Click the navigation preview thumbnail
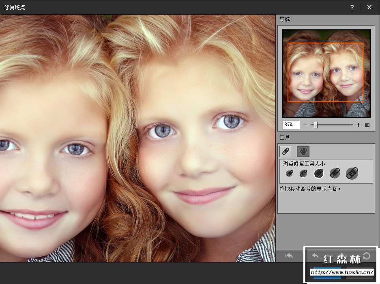 pos(326,73)
